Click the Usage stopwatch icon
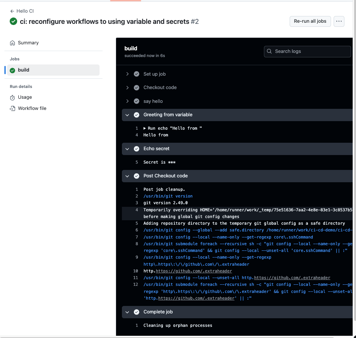This screenshot has height=338, width=356. [x=13, y=97]
